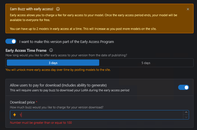Click the lightning bolt buzz icon
The image size is (197, 130).
(15, 115)
